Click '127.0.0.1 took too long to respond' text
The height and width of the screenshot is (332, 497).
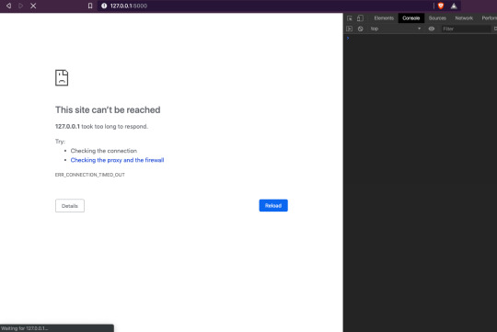[x=101, y=126]
